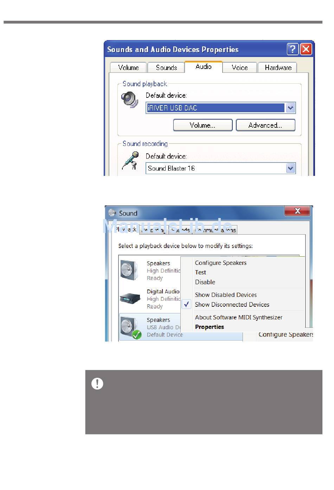The height and width of the screenshot is (490, 334).
Task: Choose Configure Speakers in context menu
Action: pos(221,263)
